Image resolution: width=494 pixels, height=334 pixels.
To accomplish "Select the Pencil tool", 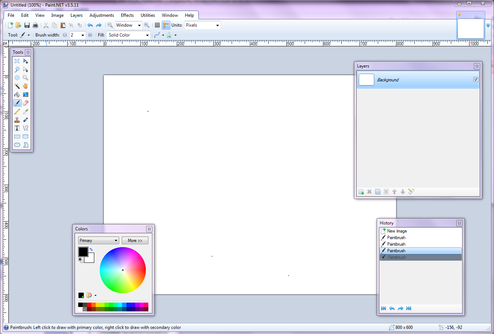I will pos(17,111).
